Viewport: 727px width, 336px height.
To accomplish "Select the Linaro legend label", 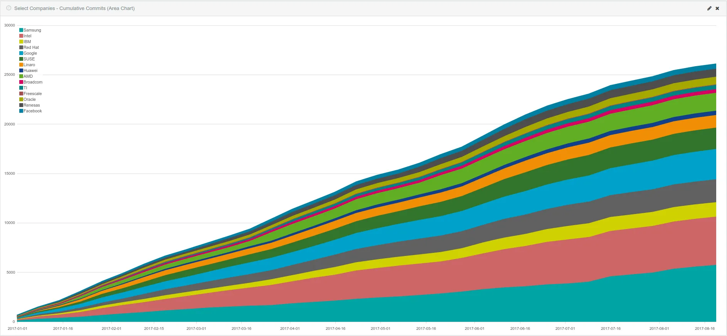I will coord(29,65).
